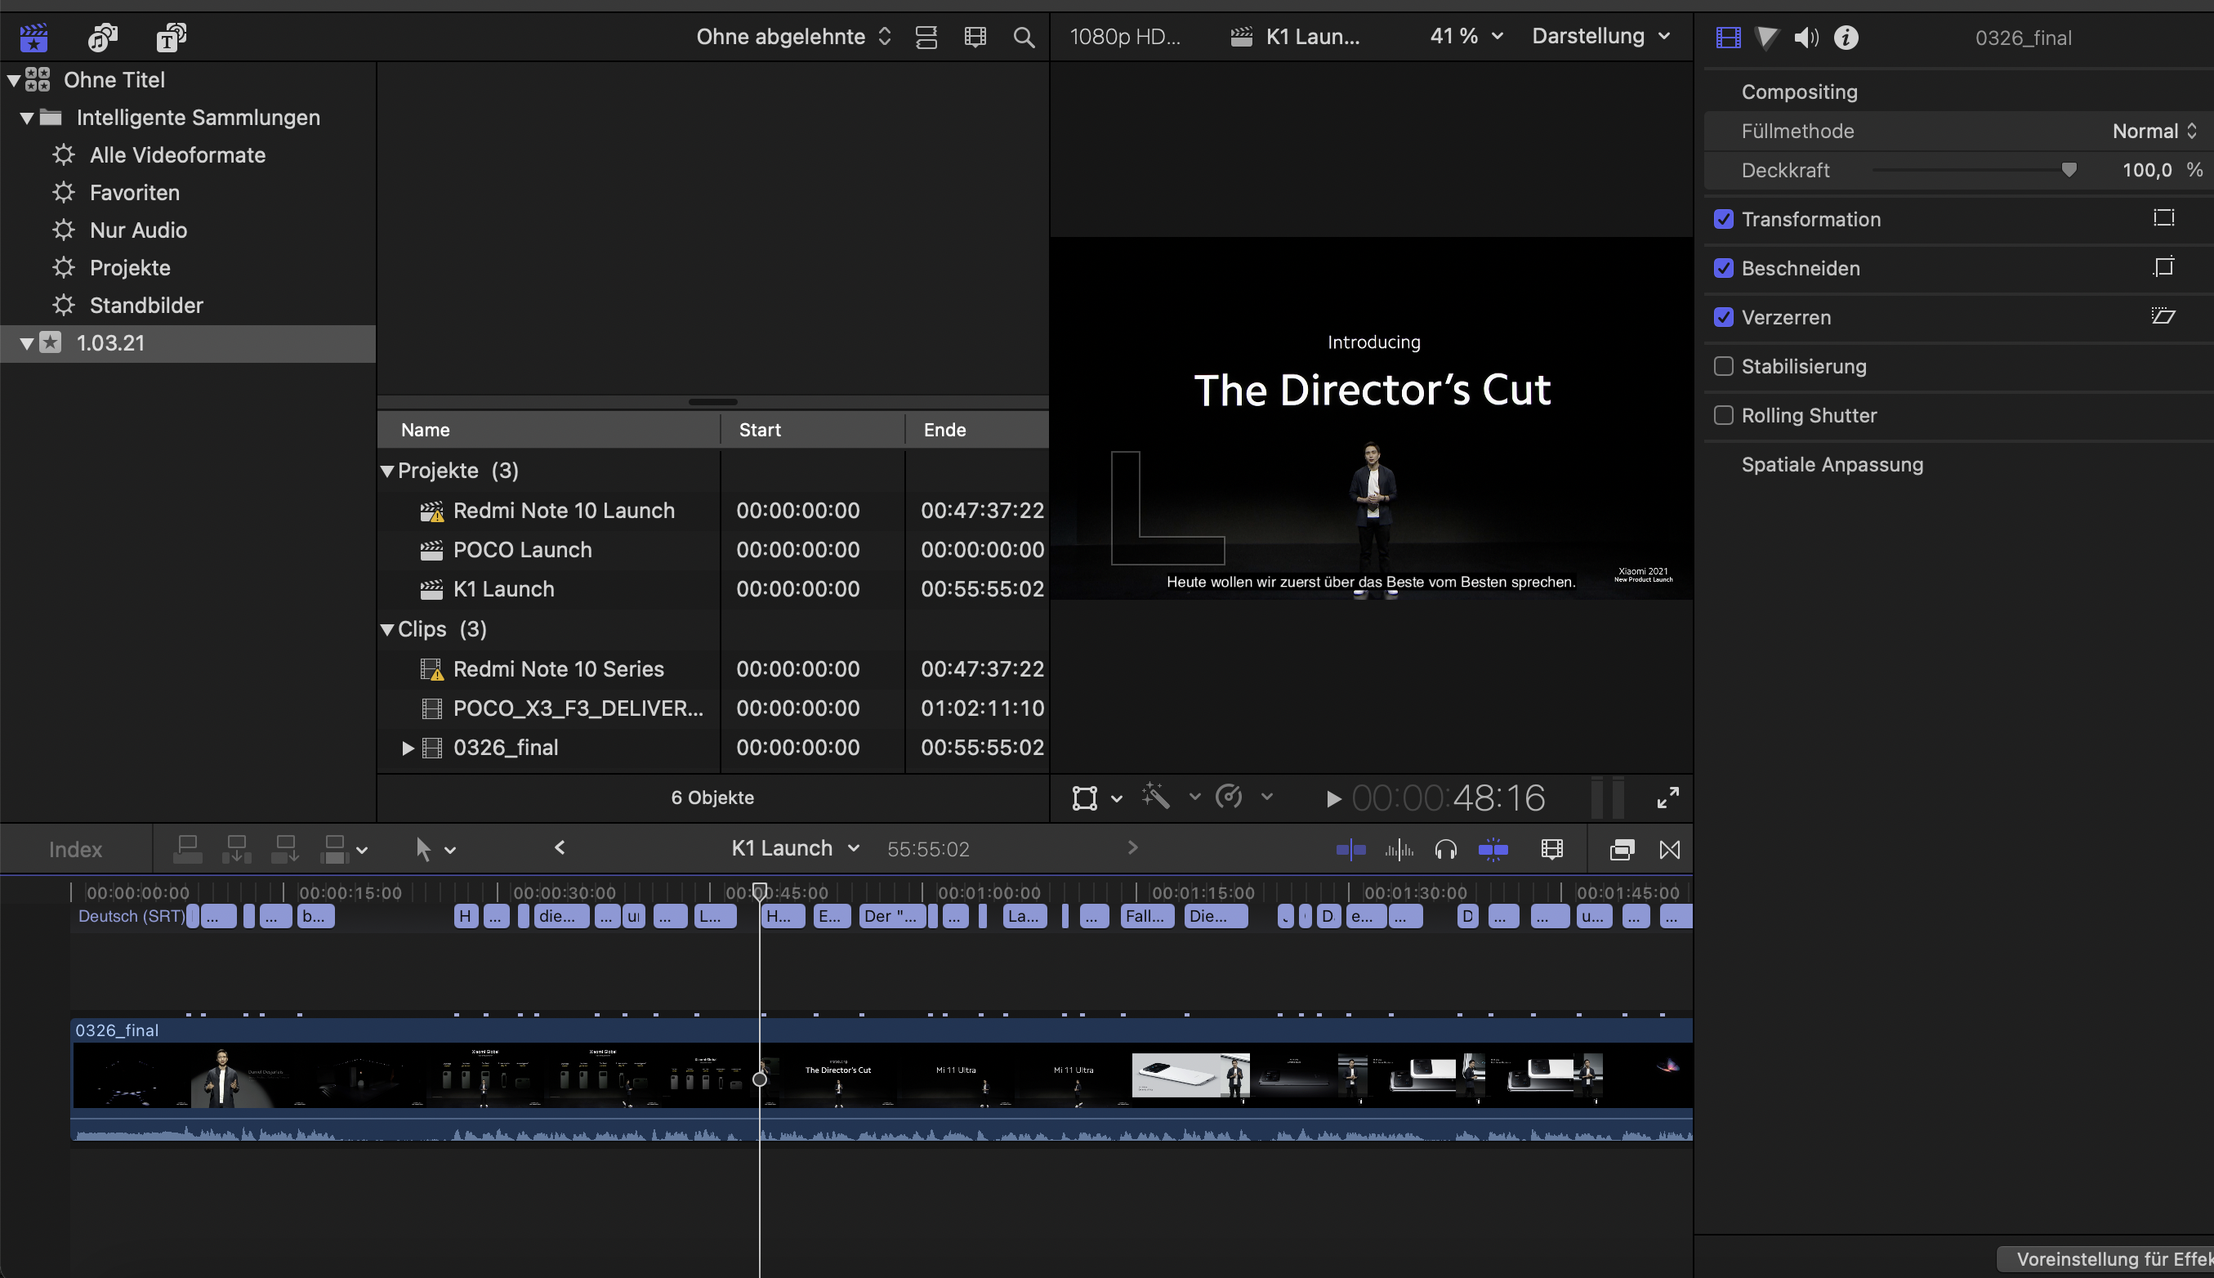Select the Redmi Note 10 Launch project

(564, 511)
